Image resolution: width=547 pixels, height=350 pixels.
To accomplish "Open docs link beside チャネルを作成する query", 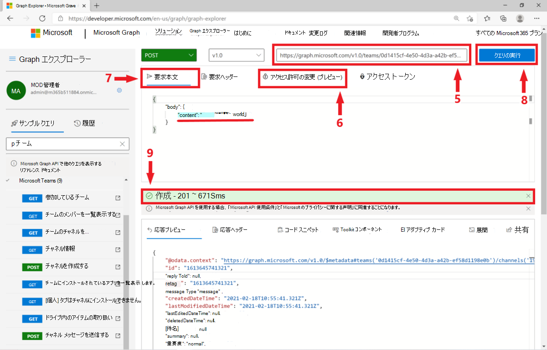I will pyautogui.click(x=118, y=267).
